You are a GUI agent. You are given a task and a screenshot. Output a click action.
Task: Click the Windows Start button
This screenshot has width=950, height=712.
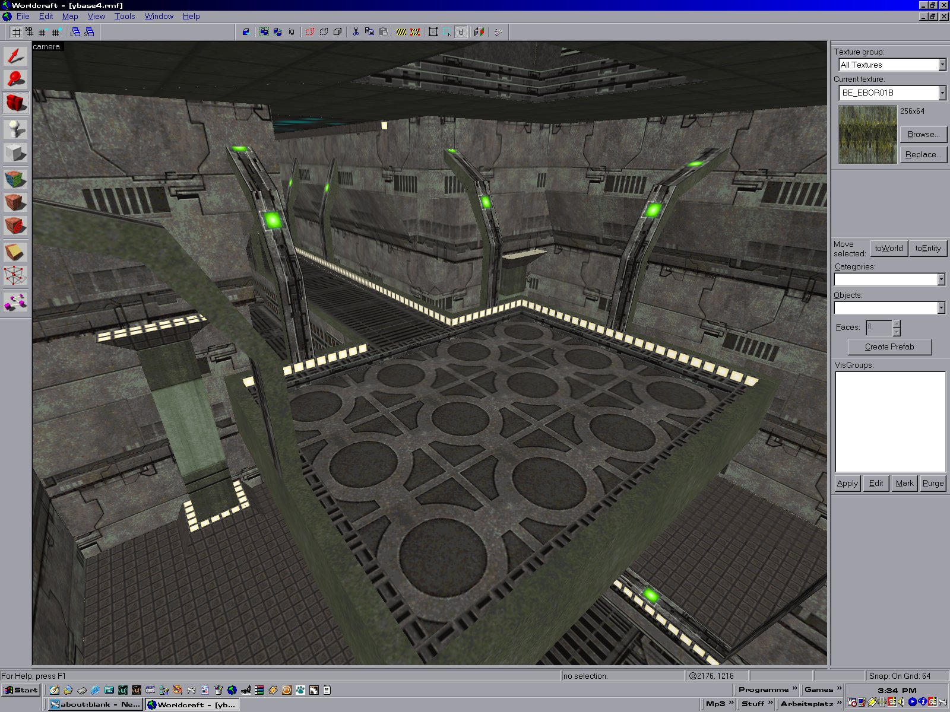[21, 689]
